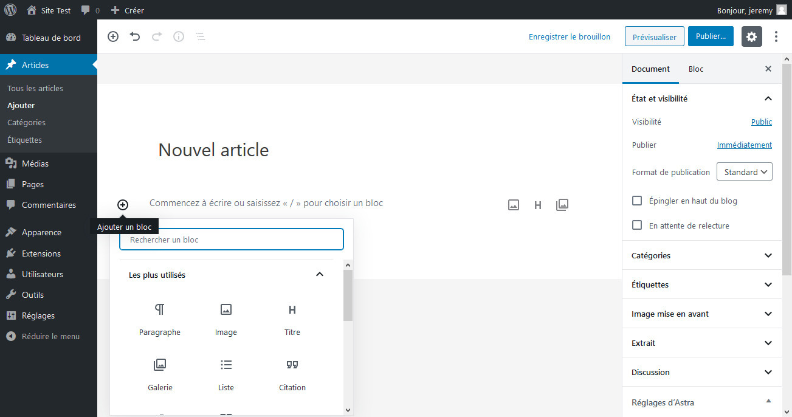Open Outils in sidebar
Screen dimensions: 792x417
(x=49, y=295)
